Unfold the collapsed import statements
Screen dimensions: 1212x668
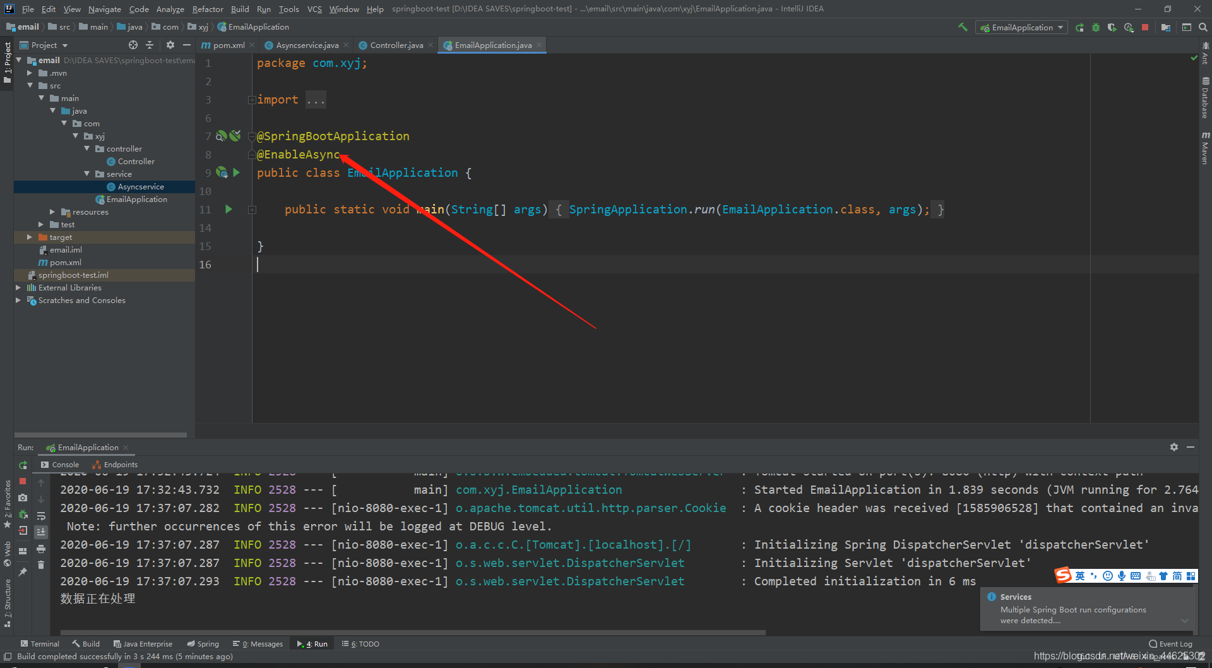tap(252, 100)
